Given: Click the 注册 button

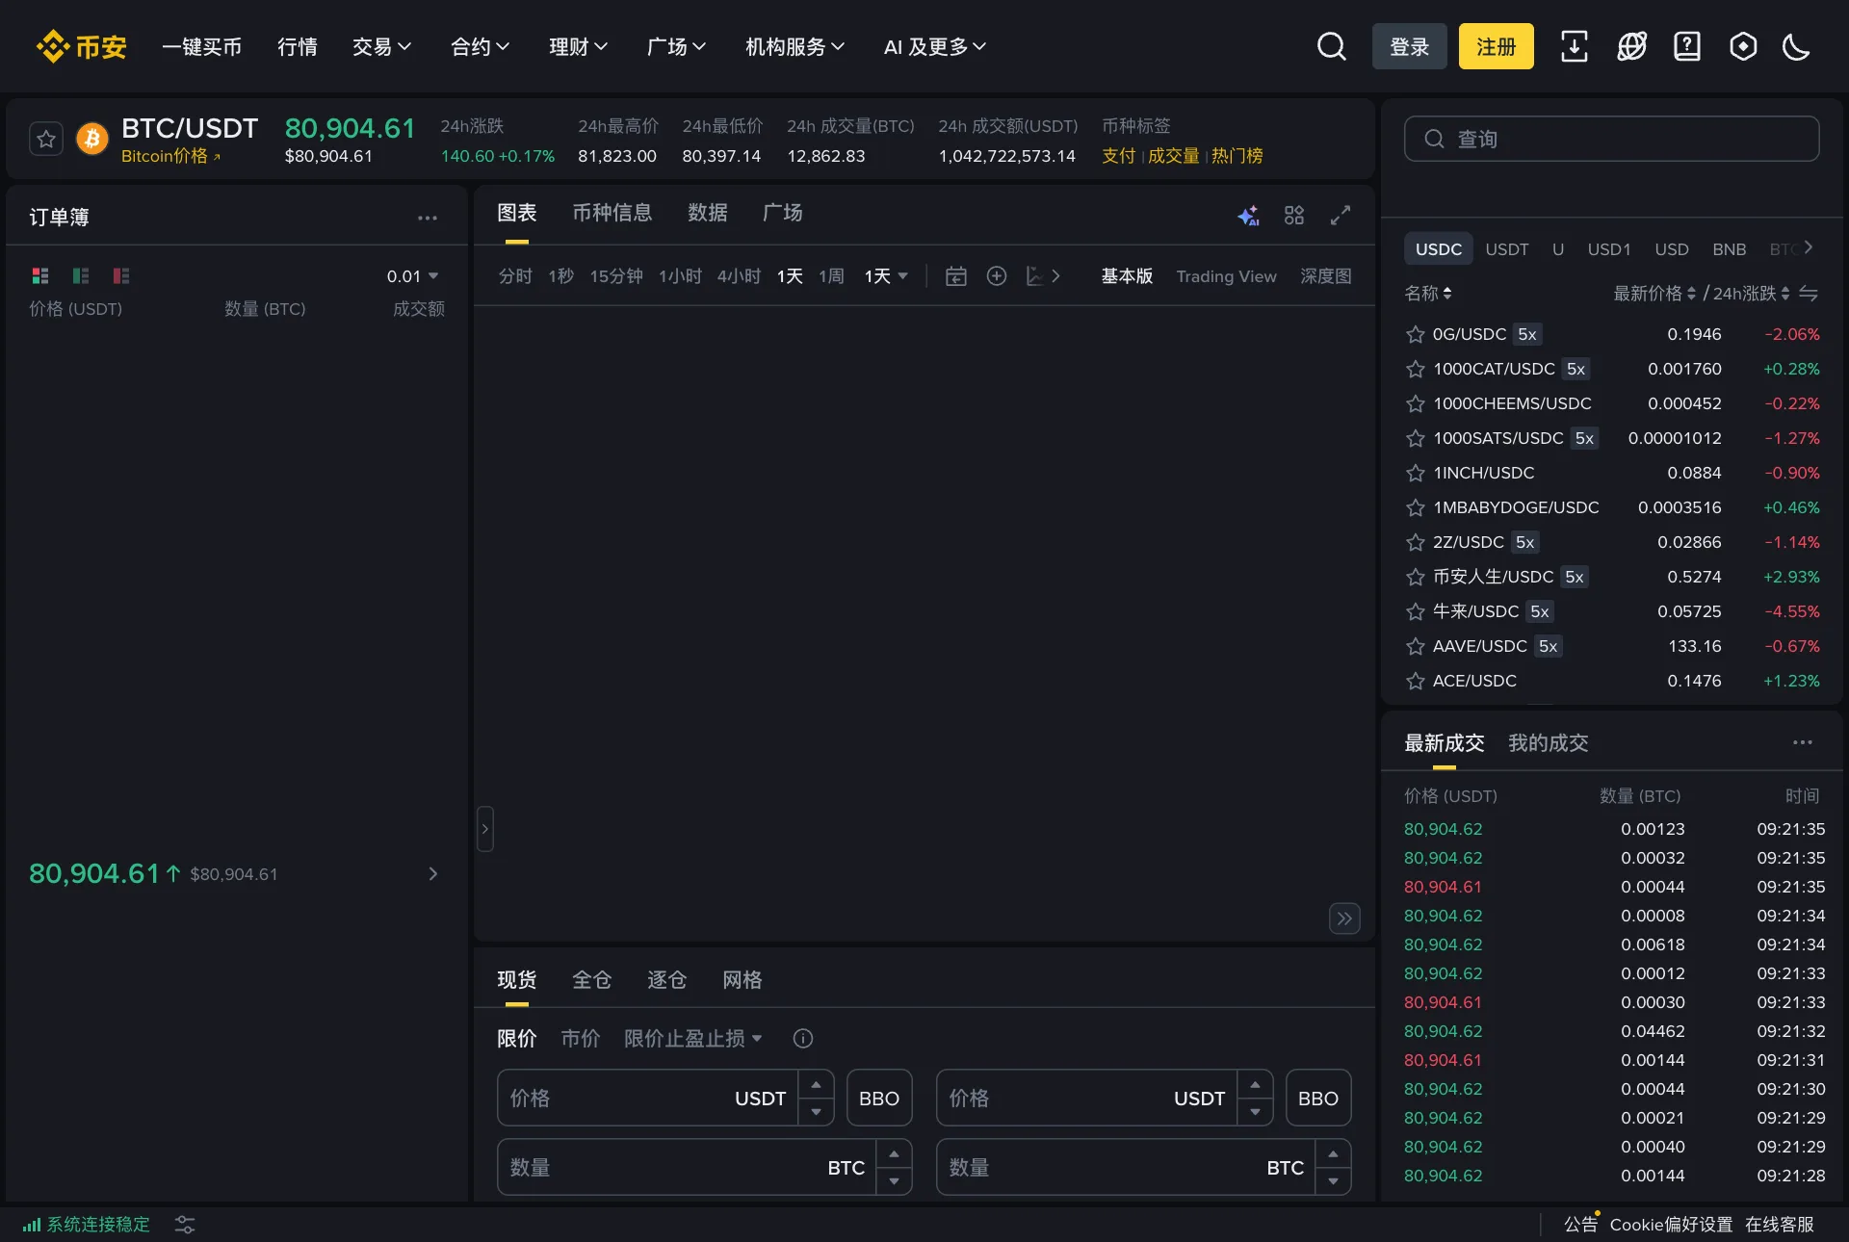Looking at the screenshot, I should click(x=1497, y=46).
